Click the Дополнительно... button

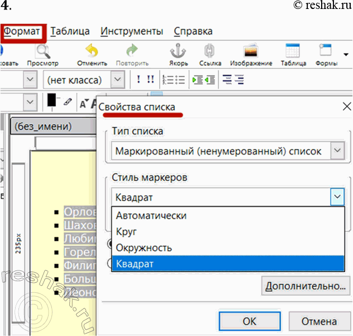tap(304, 286)
